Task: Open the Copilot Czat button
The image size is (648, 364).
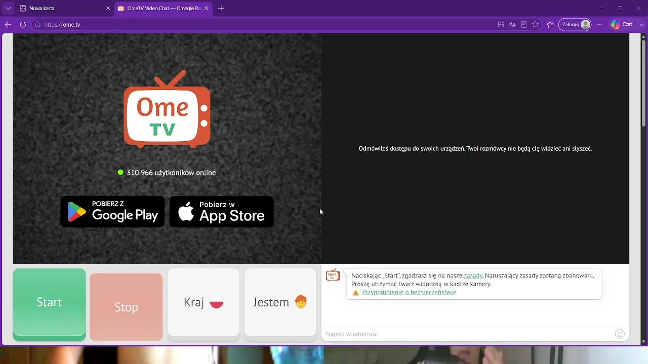Action: 622,24
